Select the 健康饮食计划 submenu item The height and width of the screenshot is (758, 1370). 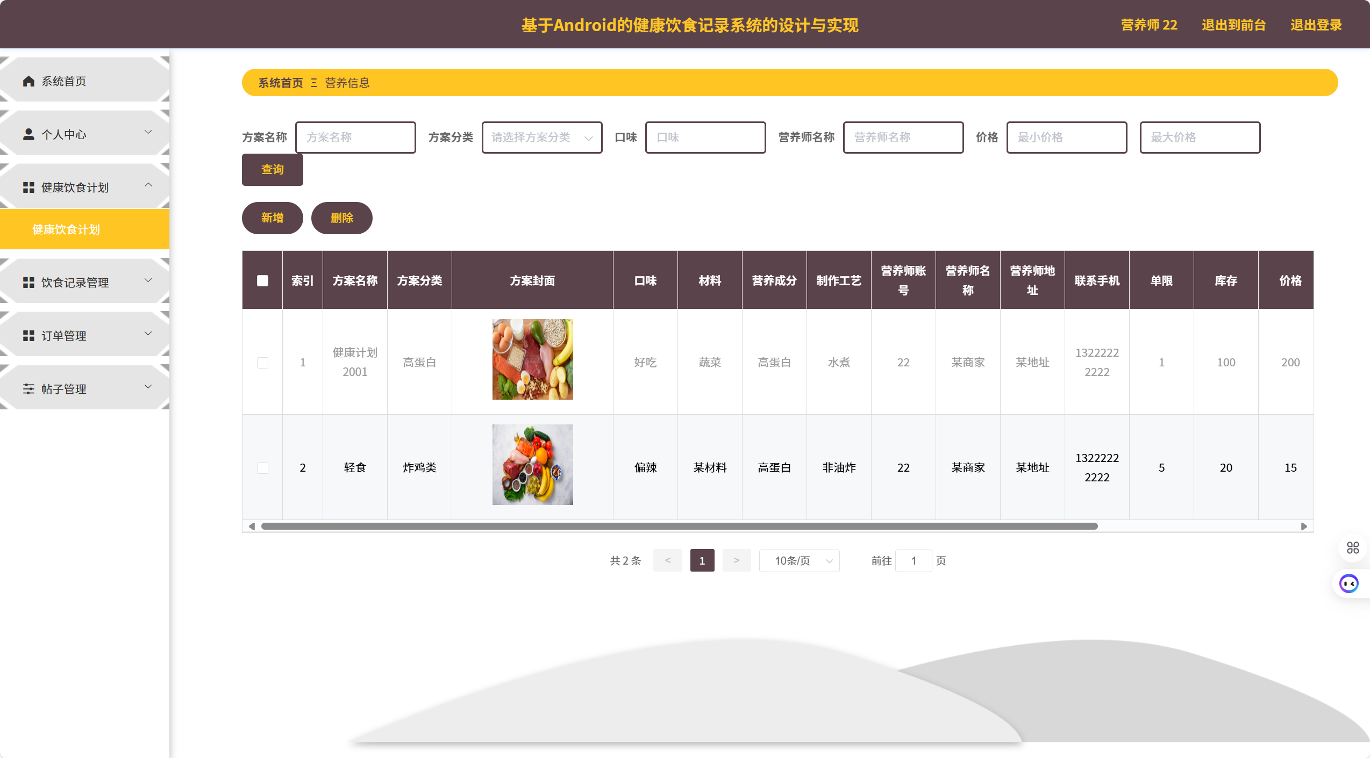click(66, 230)
